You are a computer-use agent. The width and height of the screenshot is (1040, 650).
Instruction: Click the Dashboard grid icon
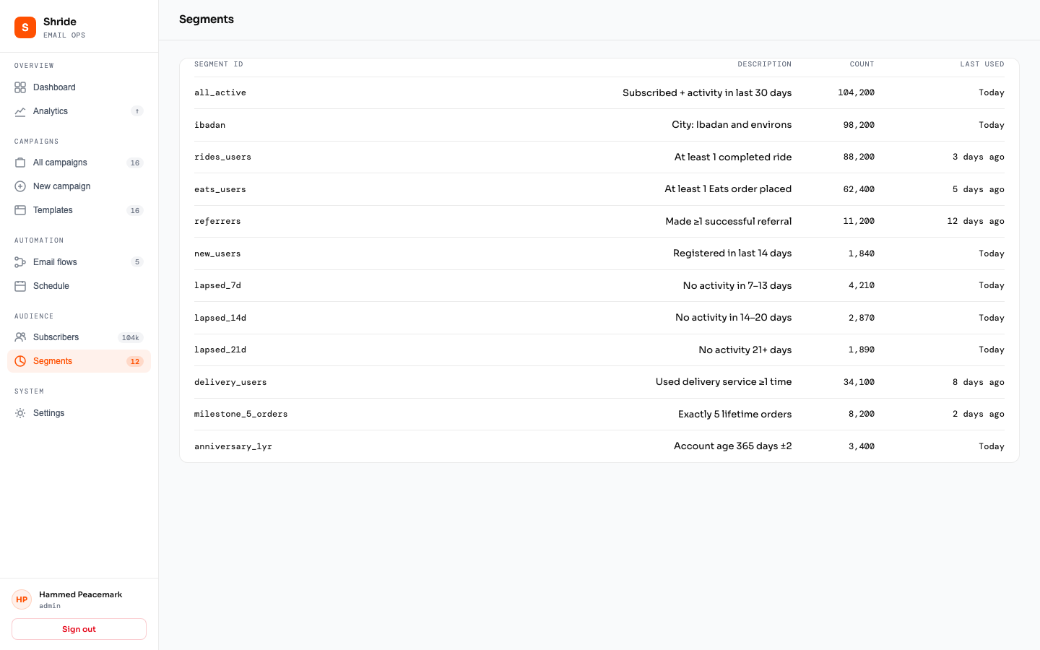[x=20, y=87]
